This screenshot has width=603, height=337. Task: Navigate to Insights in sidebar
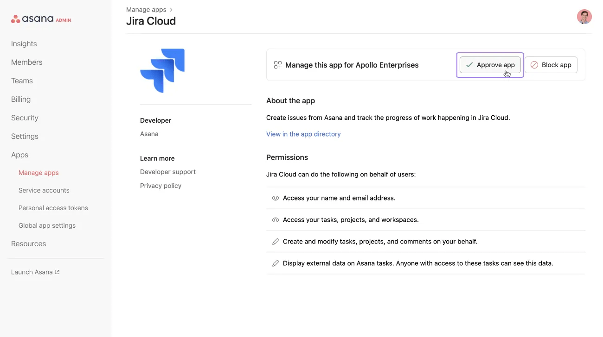click(x=24, y=44)
